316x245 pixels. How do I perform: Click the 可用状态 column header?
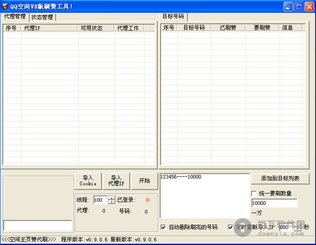pyautogui.click(x=96, y=28)
